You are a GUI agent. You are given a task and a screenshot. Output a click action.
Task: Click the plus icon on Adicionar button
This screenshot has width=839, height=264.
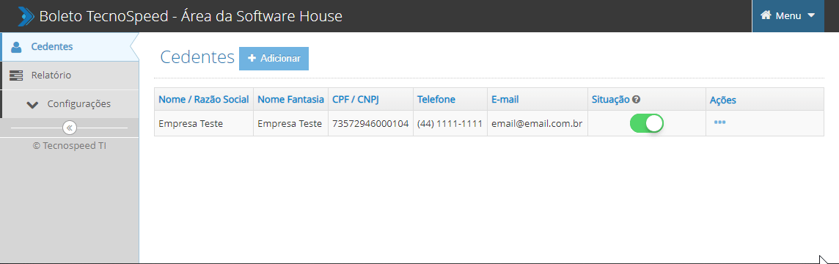(252, 59)
